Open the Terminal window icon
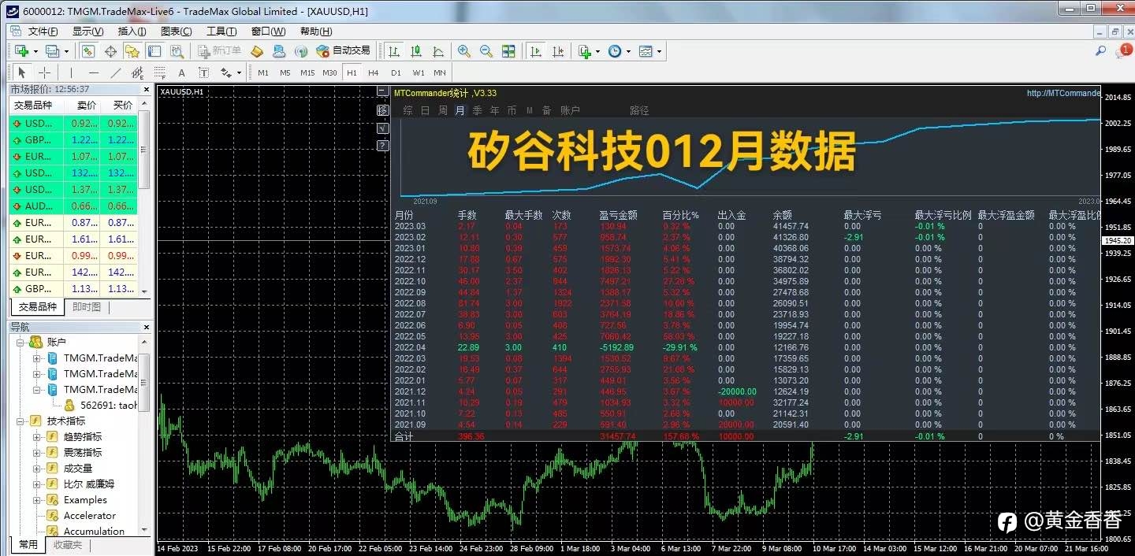 (x=154, y=51)
